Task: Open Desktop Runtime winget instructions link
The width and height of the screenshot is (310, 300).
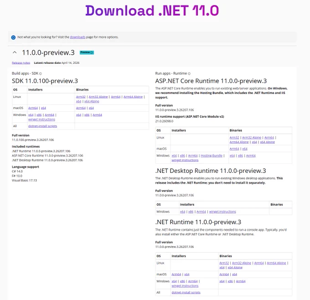Action: 222,212
